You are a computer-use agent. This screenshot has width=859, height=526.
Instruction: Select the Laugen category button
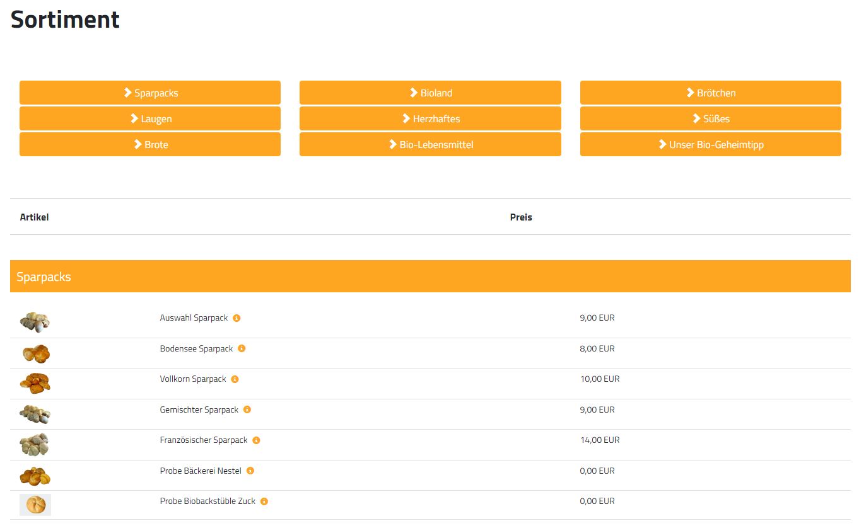(150, 118)
